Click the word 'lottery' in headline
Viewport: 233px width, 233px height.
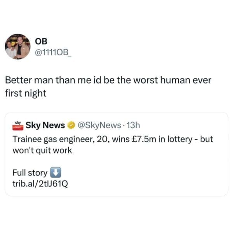180,139
